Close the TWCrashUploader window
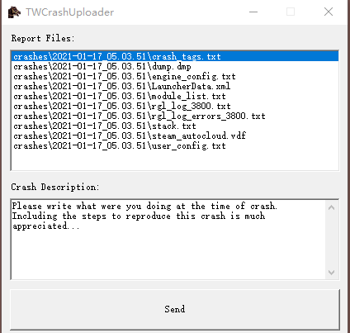This screenshot has width=350, height=333. coord(329,12)
